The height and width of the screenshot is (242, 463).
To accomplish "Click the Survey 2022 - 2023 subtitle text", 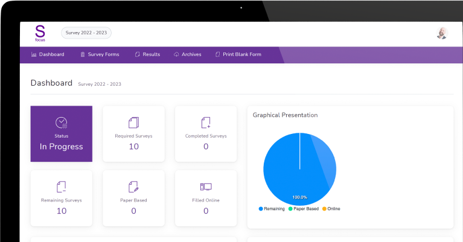I will tap(100, 84).
